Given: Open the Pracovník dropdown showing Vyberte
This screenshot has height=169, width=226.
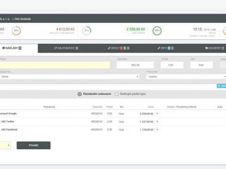Looking at the screenshot, I should tap(186, 77).
